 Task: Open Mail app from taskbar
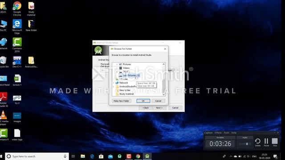[110, 156]
